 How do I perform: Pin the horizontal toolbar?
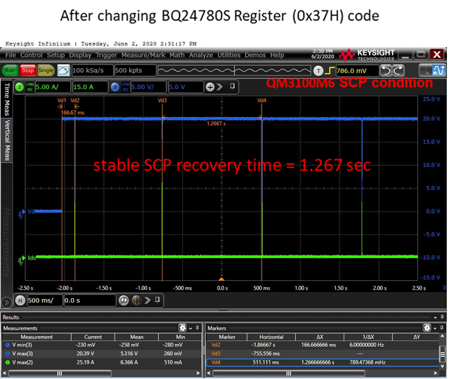tap(157, 300)
